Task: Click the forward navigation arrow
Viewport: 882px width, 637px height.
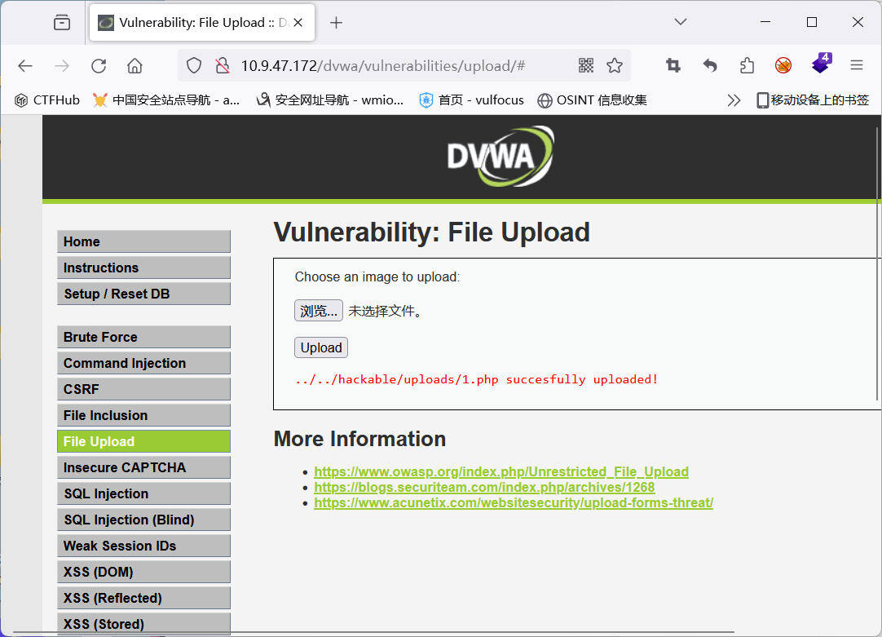Action: pos(62,66)
